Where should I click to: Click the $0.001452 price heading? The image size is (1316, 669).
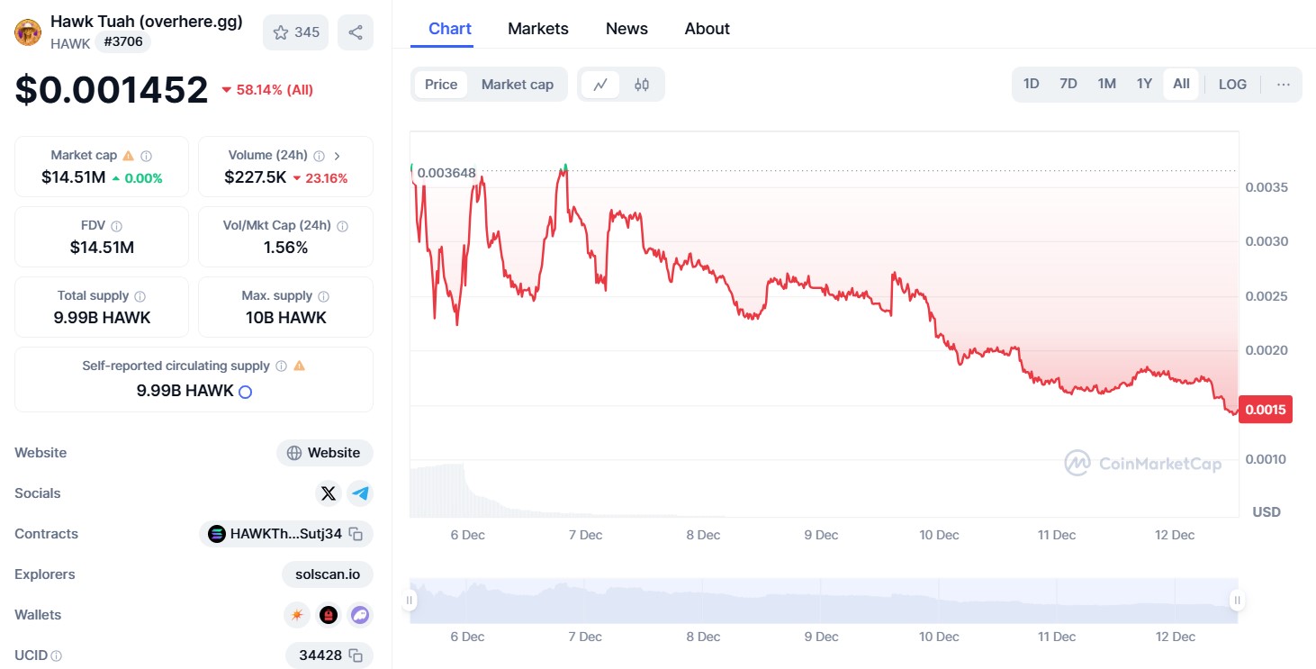pos(112,90)
